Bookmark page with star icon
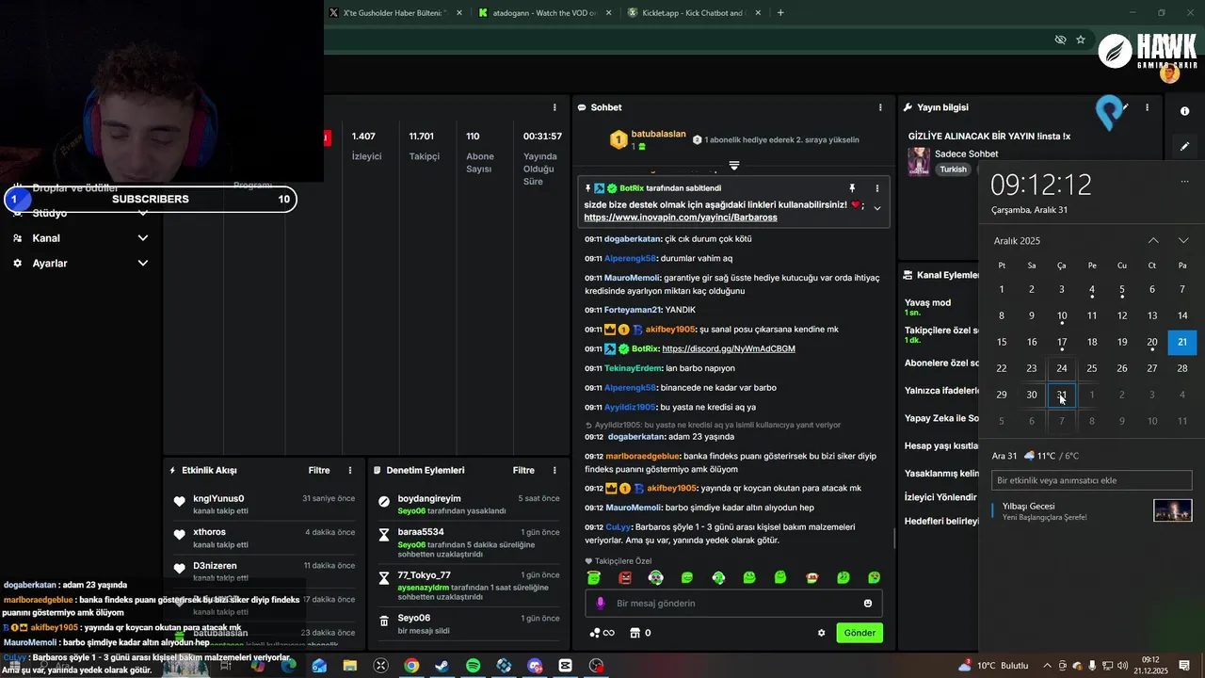 tap(1081, 40)
